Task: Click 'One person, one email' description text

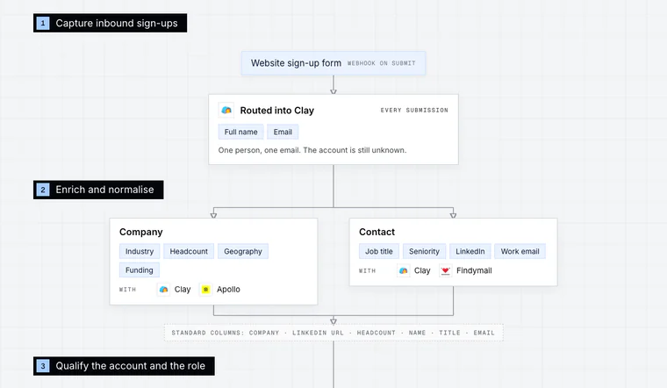Action: [x=312, y=150]
